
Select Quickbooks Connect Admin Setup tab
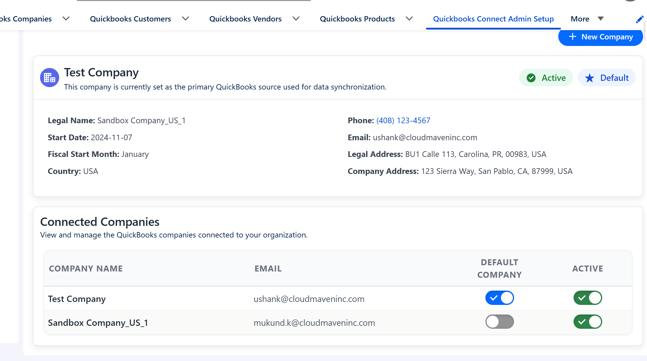click(x=493, y=19)
